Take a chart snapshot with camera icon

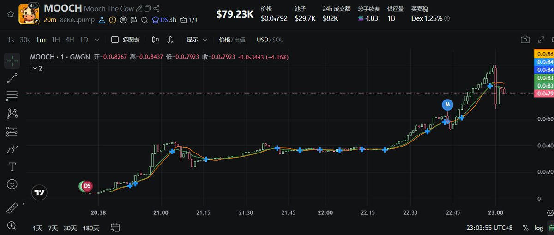click(525, 40)
